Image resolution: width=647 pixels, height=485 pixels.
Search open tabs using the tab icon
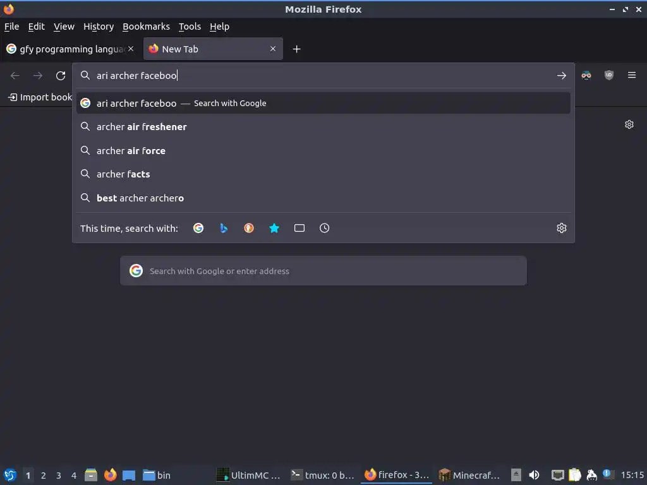[x=299, y=228]
